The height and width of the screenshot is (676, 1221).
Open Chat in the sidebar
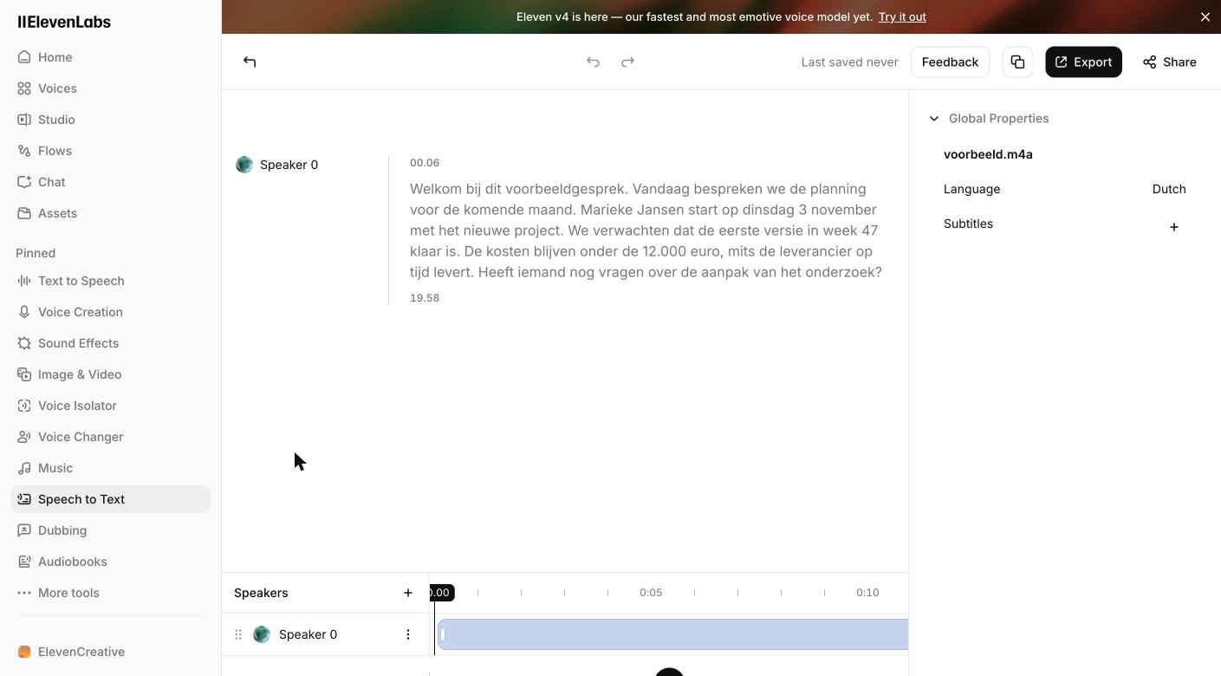pos(110,182)
